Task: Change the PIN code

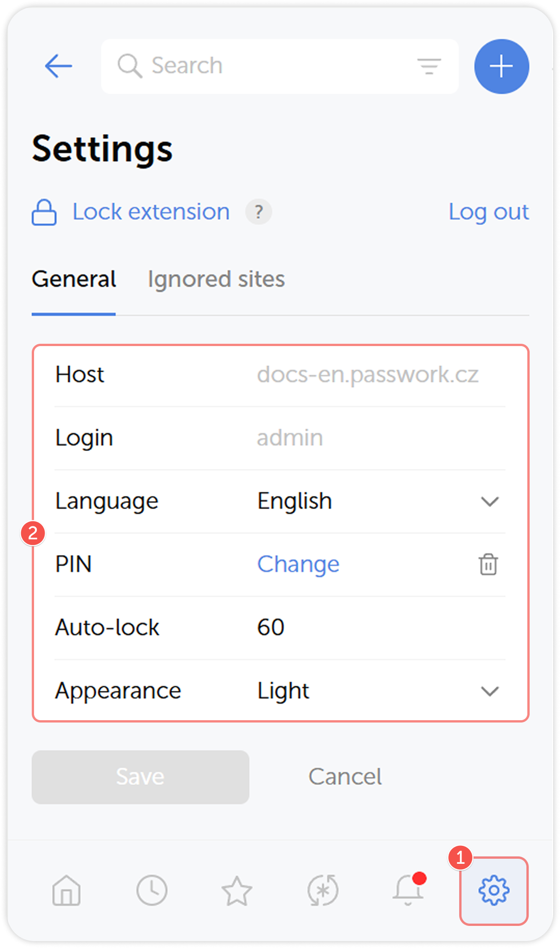Action: tap(298, 564)
